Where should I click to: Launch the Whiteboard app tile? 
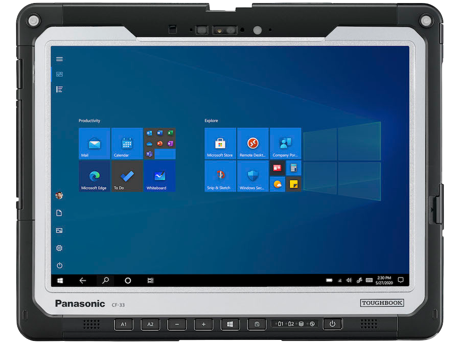point(159,176)
